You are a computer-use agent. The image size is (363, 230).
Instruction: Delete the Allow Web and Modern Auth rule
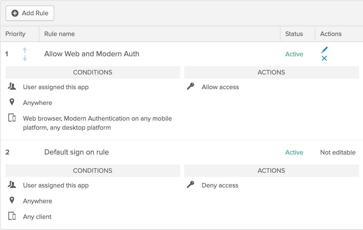click(x=324, y=59)
